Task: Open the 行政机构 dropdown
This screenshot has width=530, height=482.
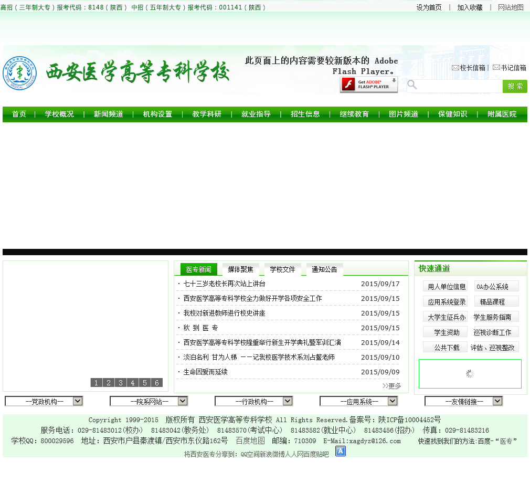Action: click(x=253, y=401)
